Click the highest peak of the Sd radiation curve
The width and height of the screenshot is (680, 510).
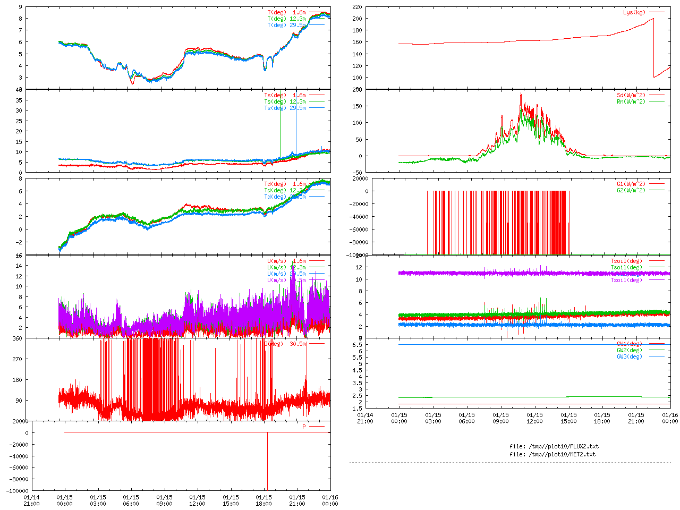(x=521, y=94)
